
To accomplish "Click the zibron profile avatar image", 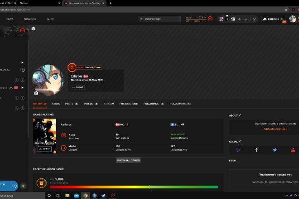I will coord(48,80).
